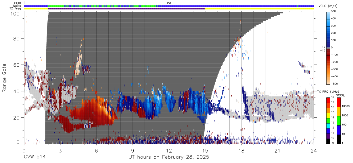Click the 60 tick on Range Gate axis

pyautogui.click(x=17, y=65)
